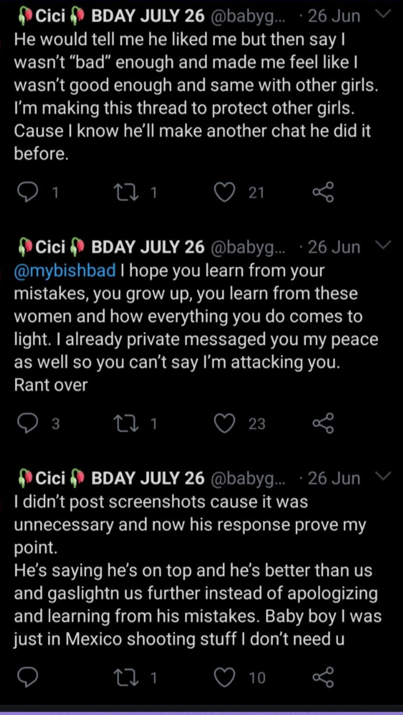Image resolution: width=403 pixels, height=715 pixels.
Task: Open the 26 Jun timestamp on the last tweet
Action: [x=334, y=478]
